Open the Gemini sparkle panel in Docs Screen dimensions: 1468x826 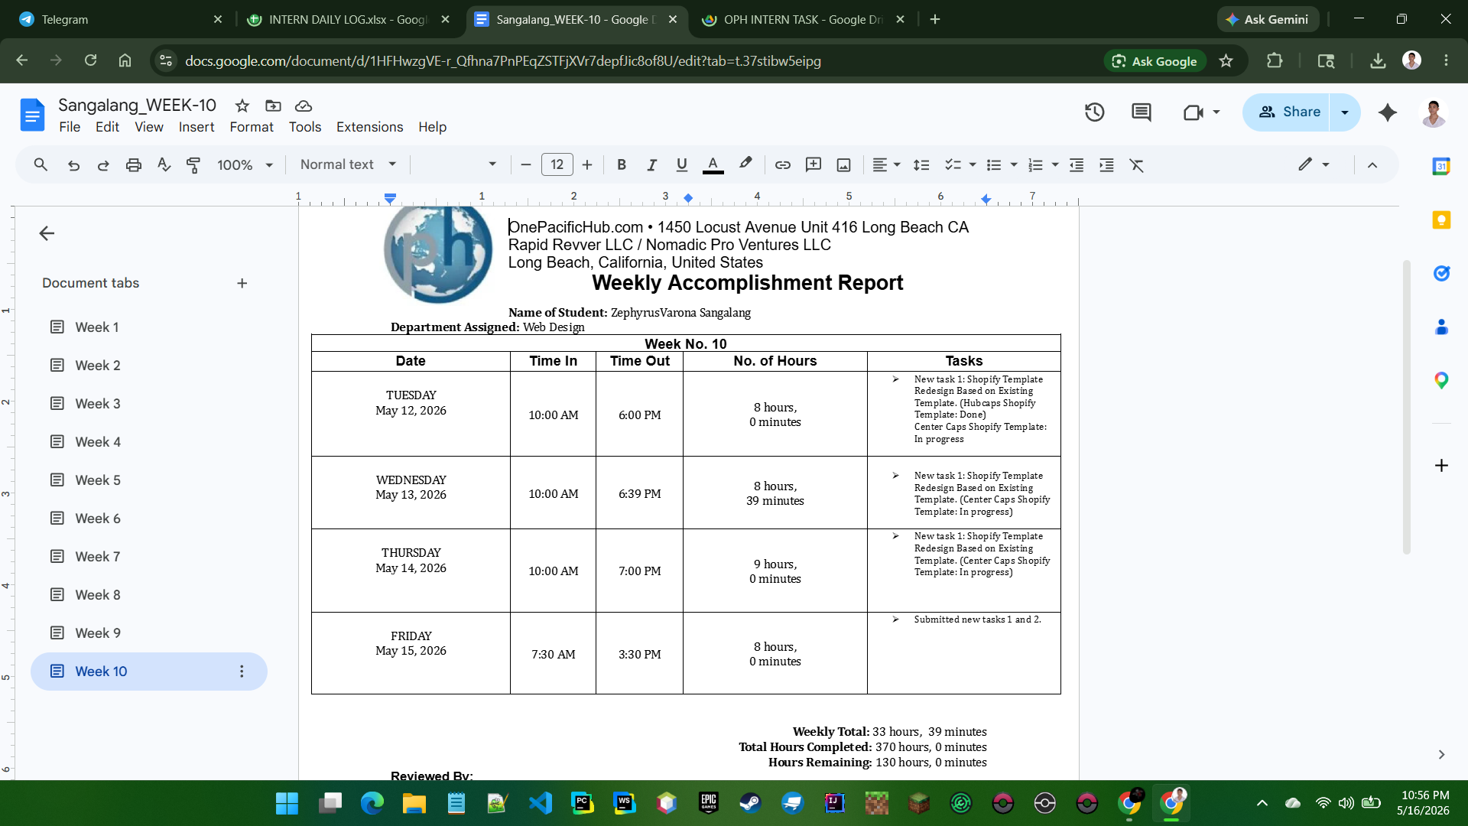pyautogui.click(x=1388, y=112)
